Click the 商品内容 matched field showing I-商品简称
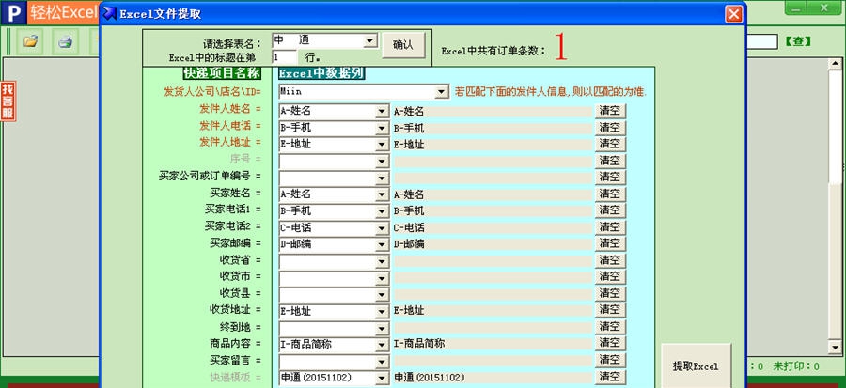Viewport: 846px width, 388px height. click(x=492, y=344)
